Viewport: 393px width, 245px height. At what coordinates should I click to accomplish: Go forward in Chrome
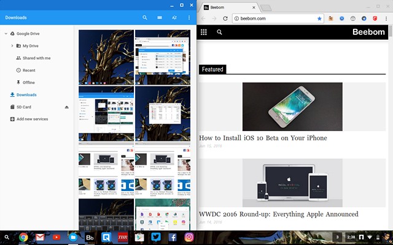[214, 18]
